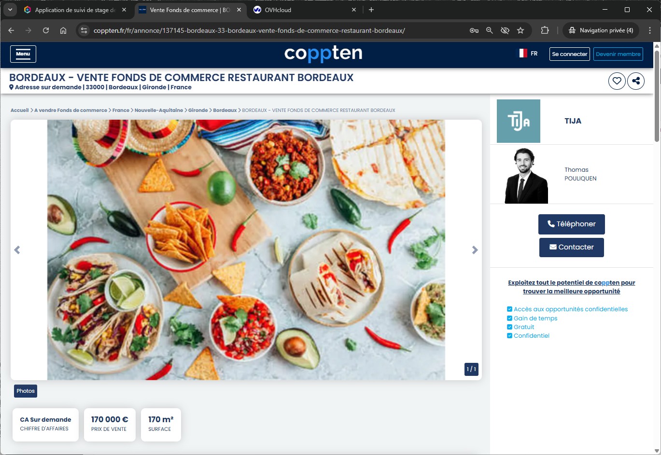
Task: Open the zoom magnifier icon in address bar
Action: pos(489,30)
